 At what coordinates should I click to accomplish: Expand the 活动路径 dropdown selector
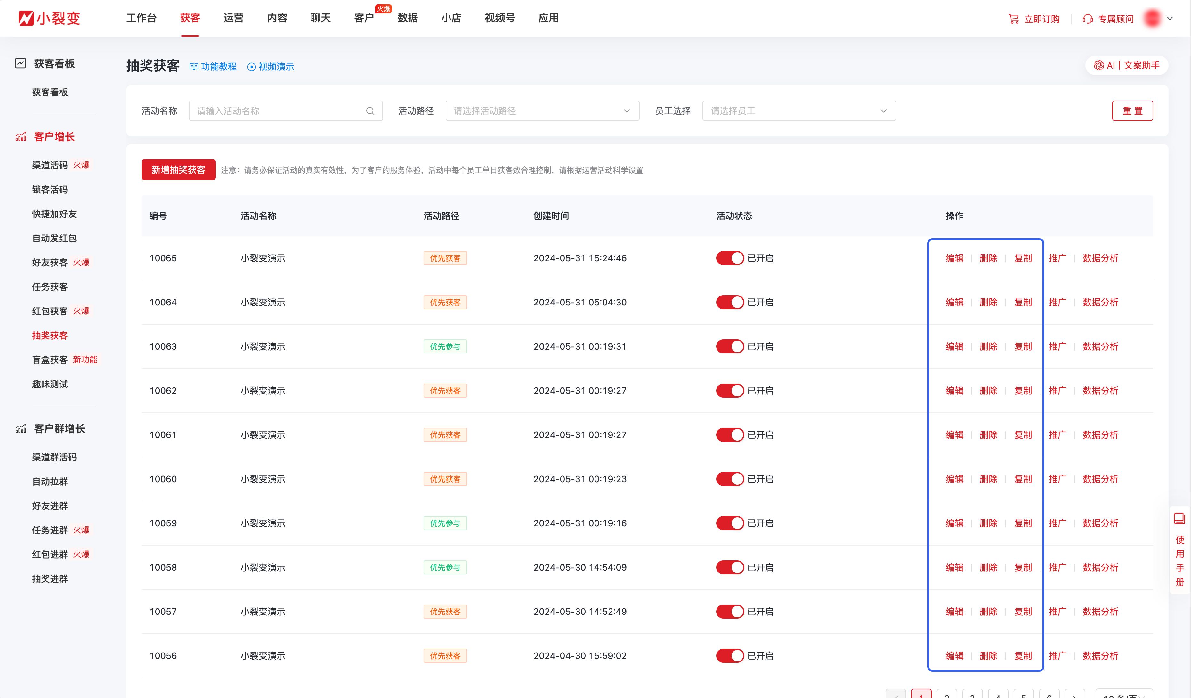(542, 111)
